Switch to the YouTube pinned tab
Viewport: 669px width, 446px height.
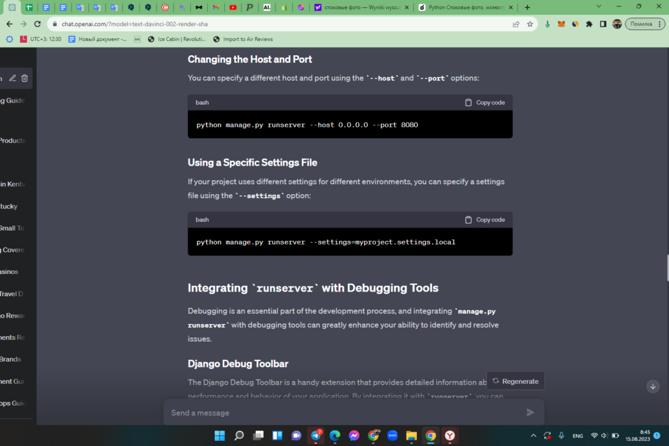(x=233, y=7)
